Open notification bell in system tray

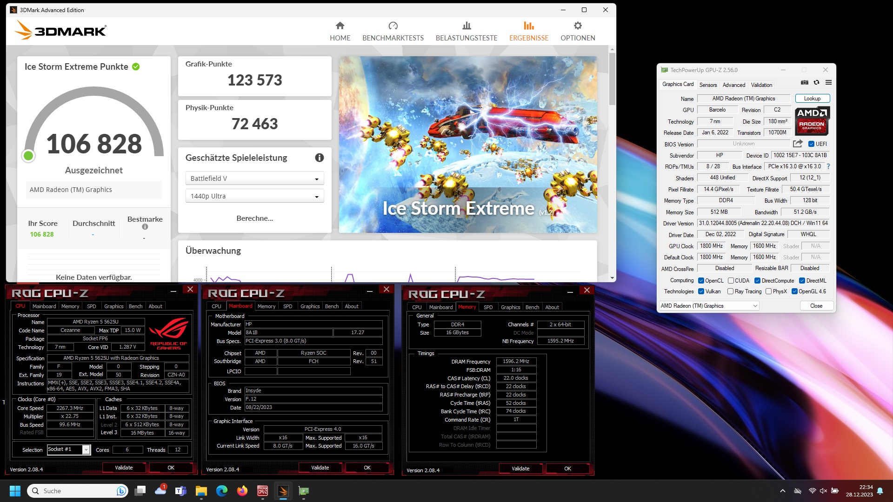(880, 491)
